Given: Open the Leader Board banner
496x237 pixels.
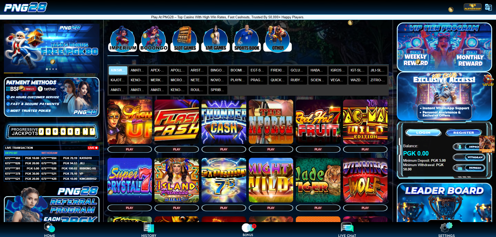Looking at the screenshot, I should coord(444,203).
